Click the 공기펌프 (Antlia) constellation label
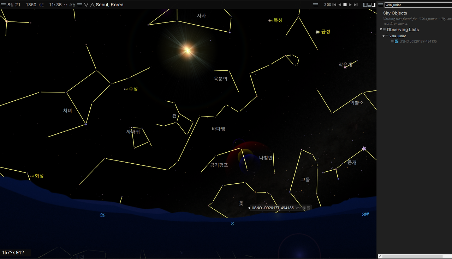 click(x=219, y=165)
